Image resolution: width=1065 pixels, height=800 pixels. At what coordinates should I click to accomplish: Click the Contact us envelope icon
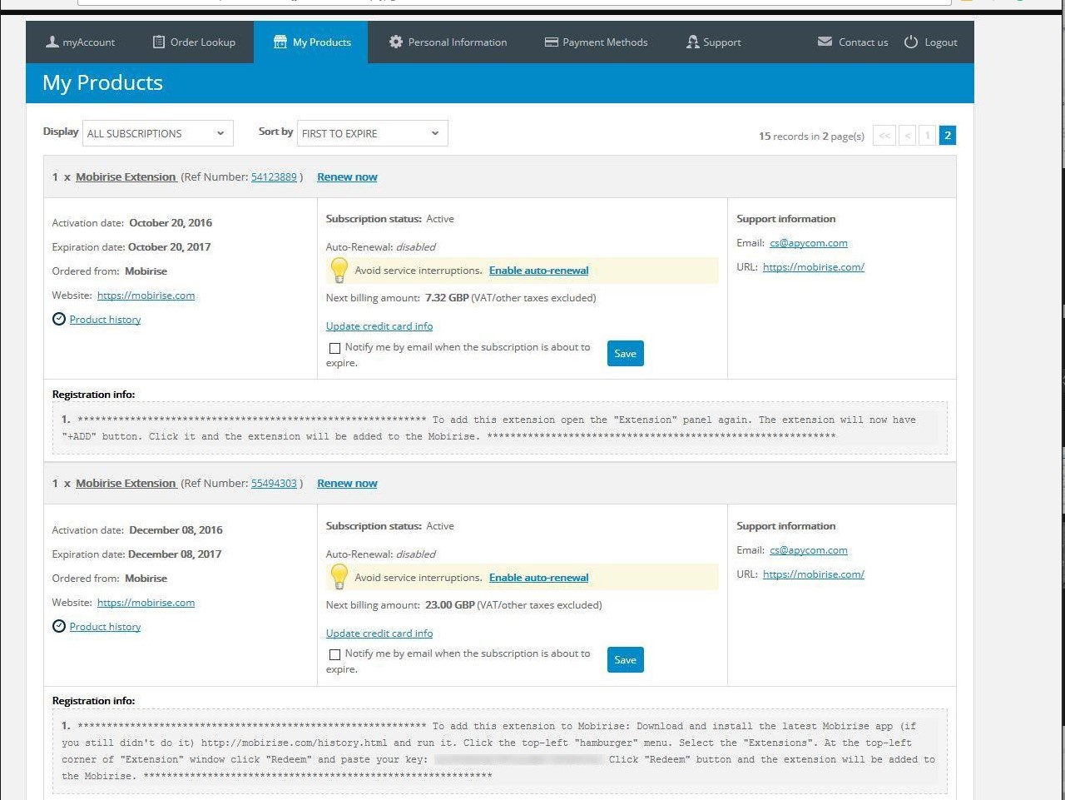tap(825, 42)
